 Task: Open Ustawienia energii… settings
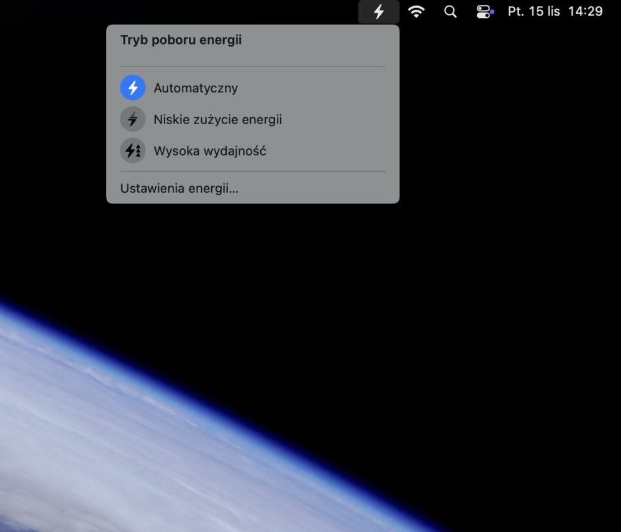tap(179, 189)
